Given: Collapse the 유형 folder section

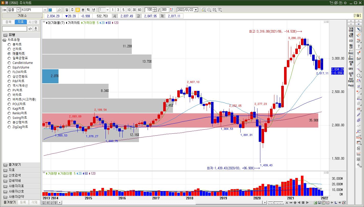Looking at the screenshot, I should (21, 35).
